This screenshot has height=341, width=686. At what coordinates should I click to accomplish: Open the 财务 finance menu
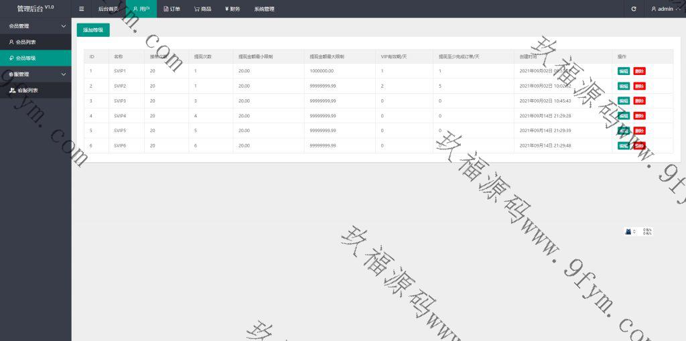[232, 9]
